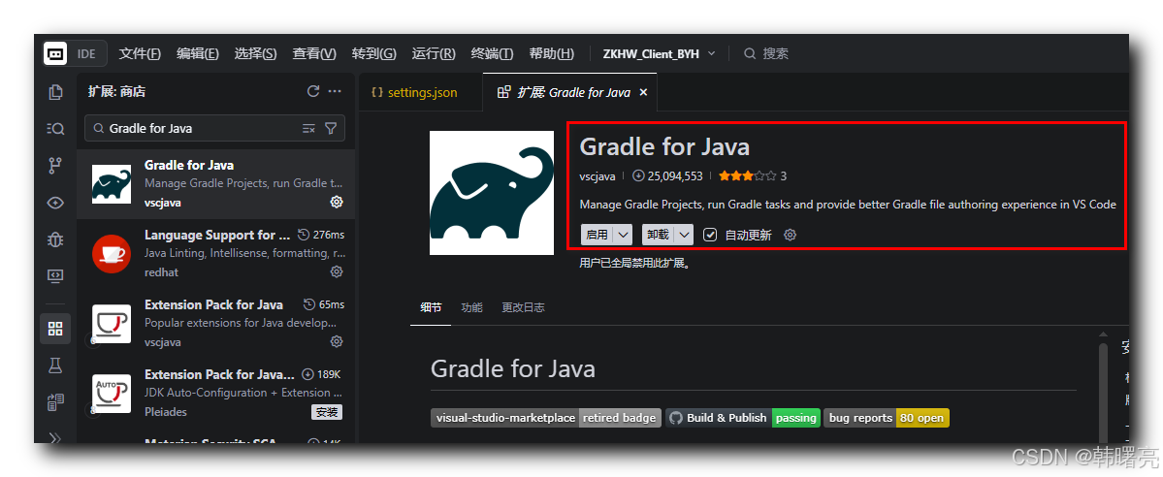Open the ZKHW_Client_BYH project dropdown
This screenshot has width=1163, height=477.
pos(660,53)
